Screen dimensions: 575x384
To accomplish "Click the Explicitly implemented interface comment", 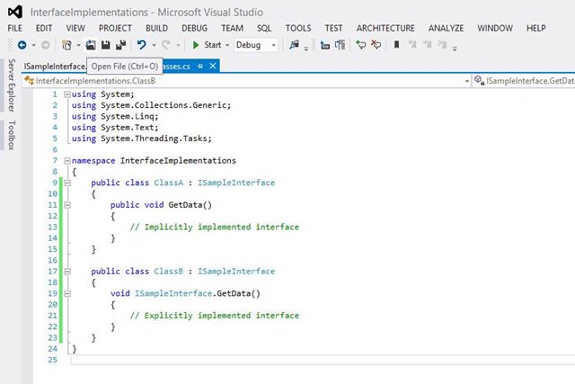I will coord(215,316).
